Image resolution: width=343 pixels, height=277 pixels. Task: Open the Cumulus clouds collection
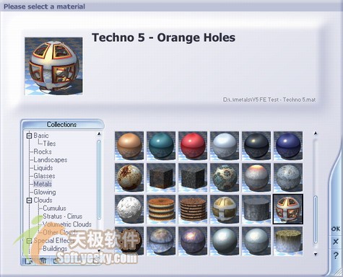click(54, 208)
